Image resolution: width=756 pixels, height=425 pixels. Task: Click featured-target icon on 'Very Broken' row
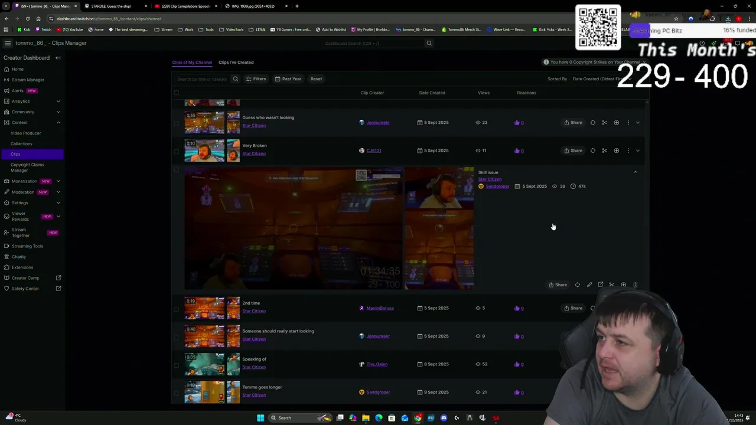click(x=592, y=151)
